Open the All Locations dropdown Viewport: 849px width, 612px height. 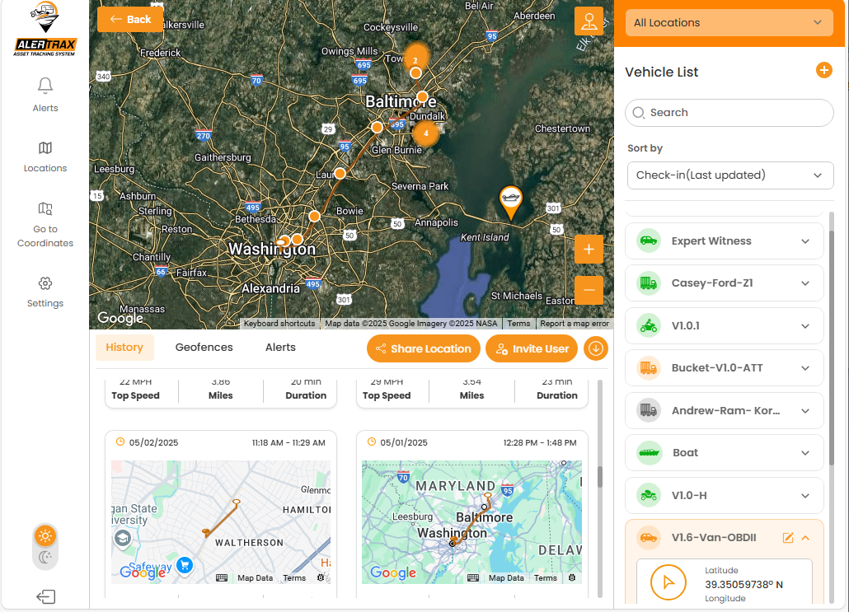(729, 23)
